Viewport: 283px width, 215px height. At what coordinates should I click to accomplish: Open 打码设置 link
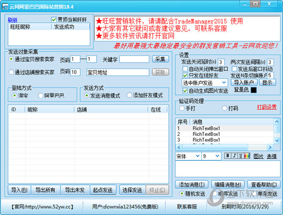coord(267,107)
